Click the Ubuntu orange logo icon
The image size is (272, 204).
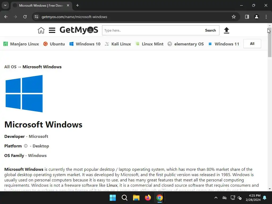coord(45,44)
